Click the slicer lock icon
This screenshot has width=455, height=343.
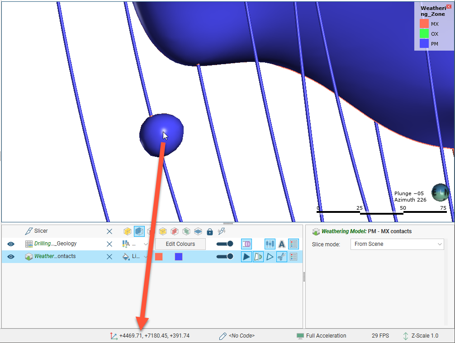click(209, 231)
